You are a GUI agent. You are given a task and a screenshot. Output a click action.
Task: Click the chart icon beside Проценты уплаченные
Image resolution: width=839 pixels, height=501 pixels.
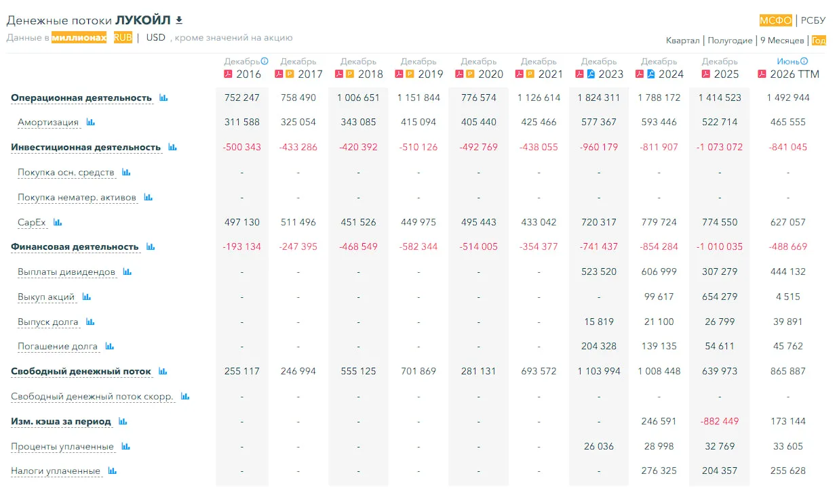(125, 446)
